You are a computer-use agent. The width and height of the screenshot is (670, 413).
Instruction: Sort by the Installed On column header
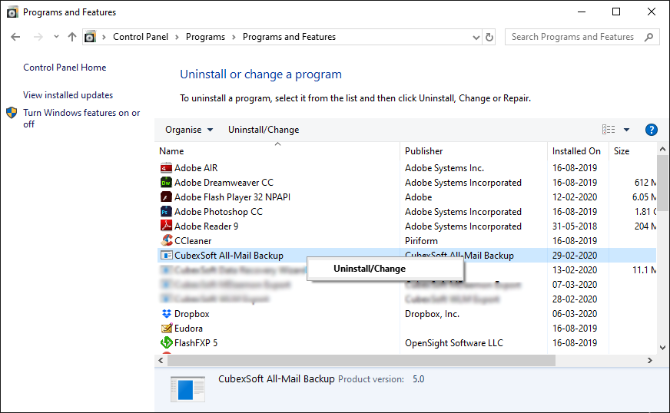576,151
